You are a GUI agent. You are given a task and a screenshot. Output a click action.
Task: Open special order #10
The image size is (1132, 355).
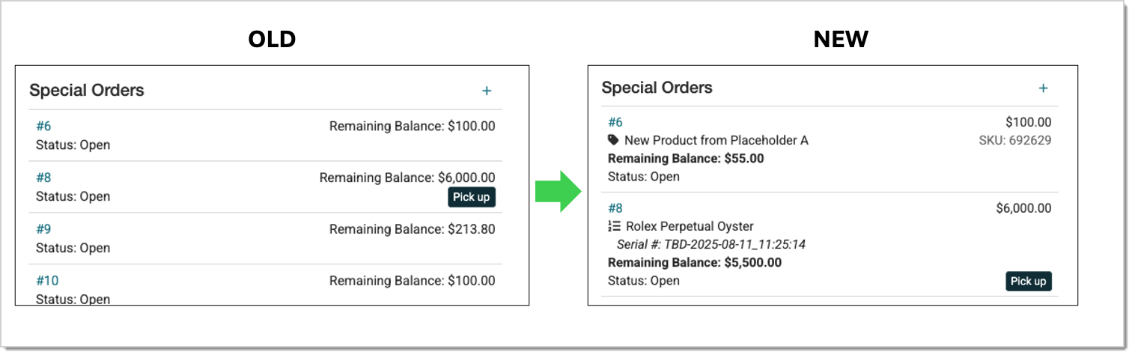(47, 281)
